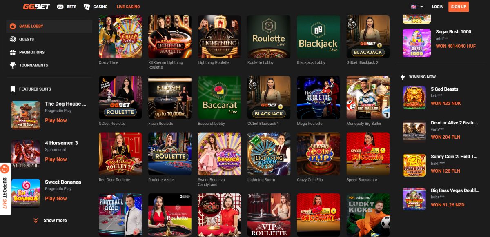The width and height of the screenshot is (490, 237).
Task: Click Play Now for 4 Horsemen 3
Action: (x=56, y=159)
